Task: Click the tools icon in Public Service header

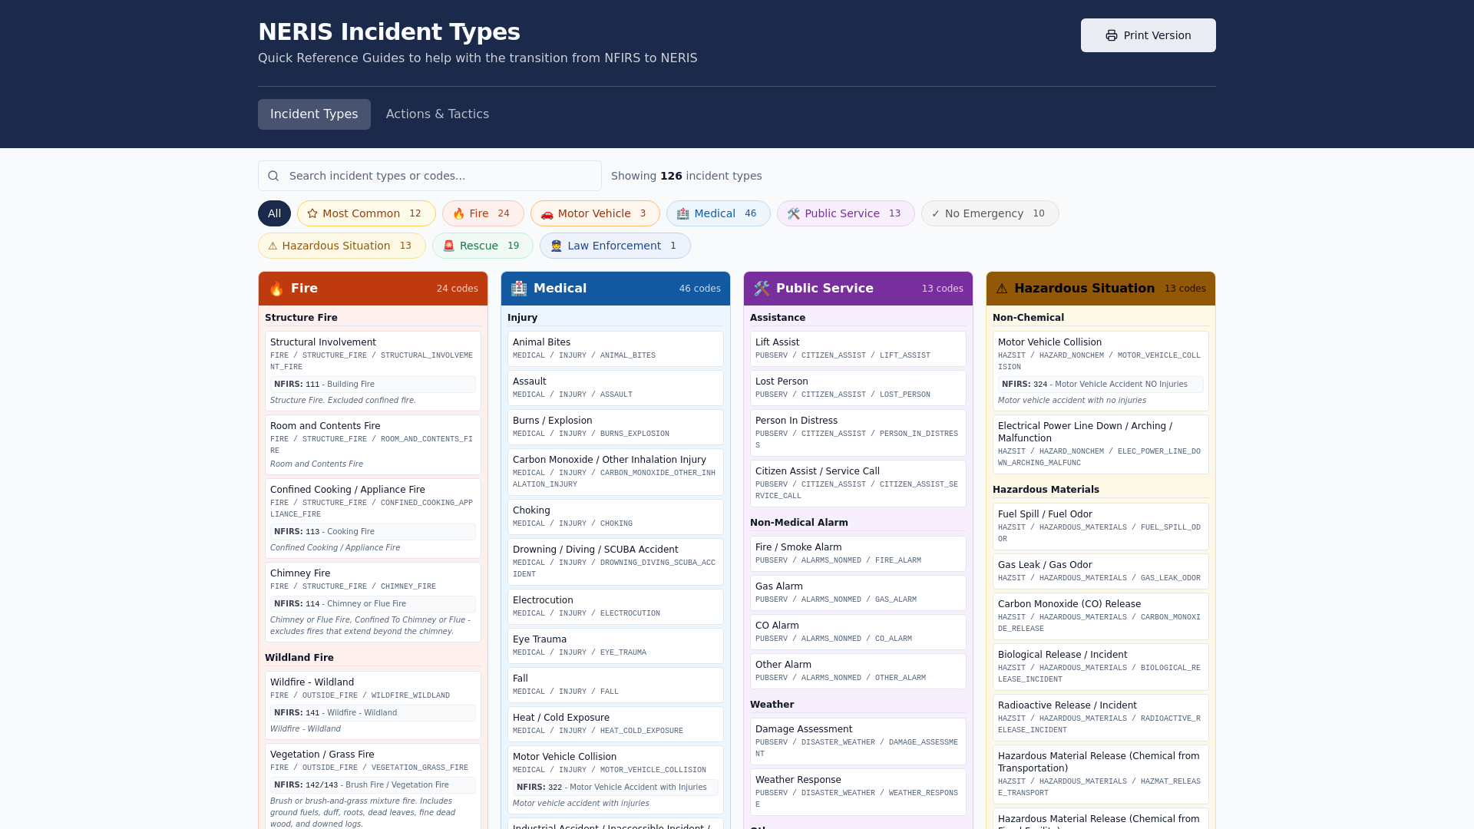Action: [x=762, y=289]
